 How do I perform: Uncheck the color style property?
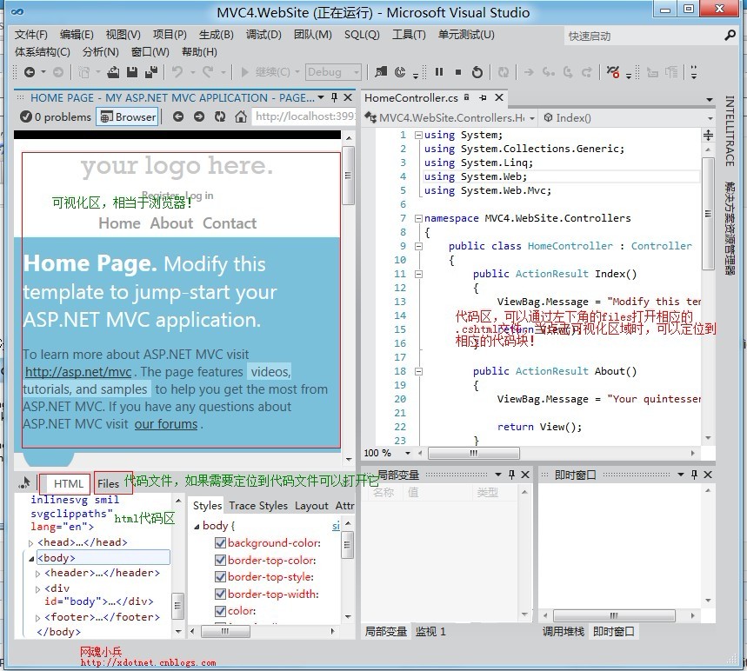(x=220, y=610)
